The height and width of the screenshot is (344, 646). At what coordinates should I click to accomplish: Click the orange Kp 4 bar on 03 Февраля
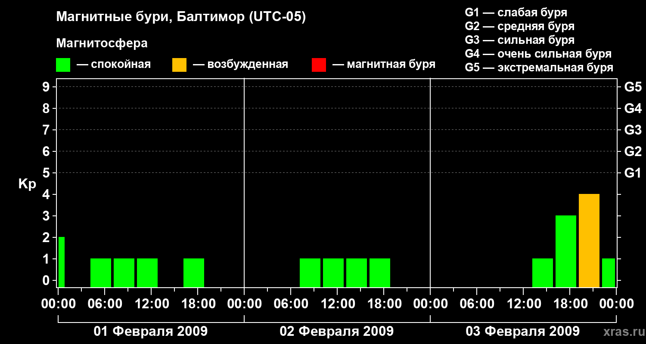(x=589, y=240)
